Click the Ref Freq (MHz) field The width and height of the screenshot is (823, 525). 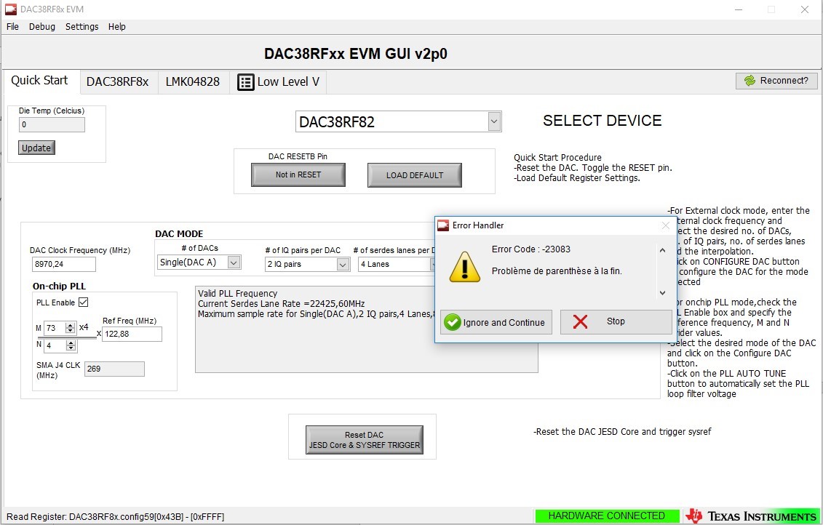(132, 334)
